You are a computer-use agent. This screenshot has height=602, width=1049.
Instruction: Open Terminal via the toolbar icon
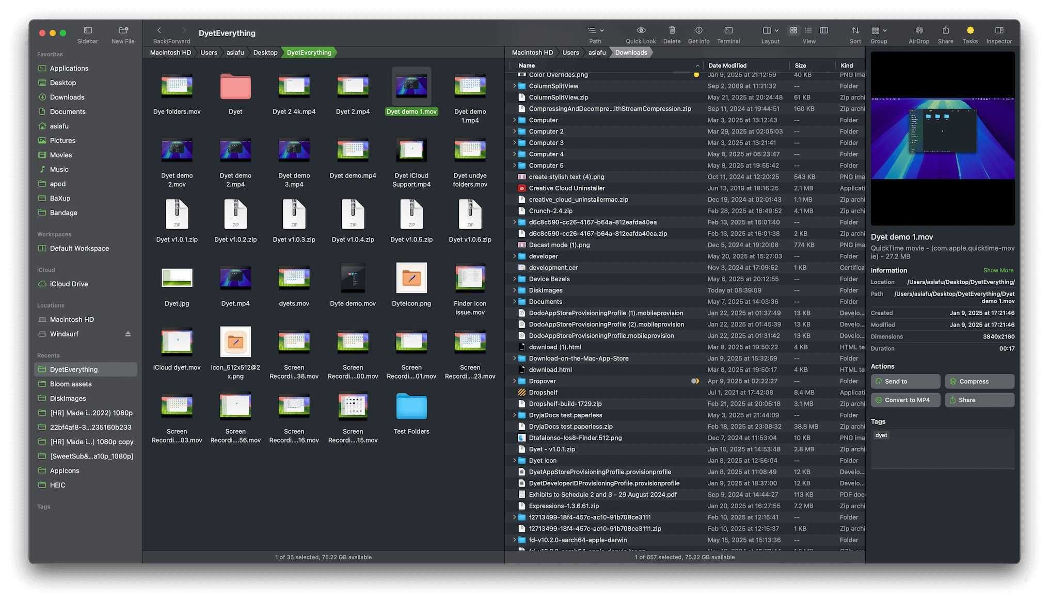[728, 30]
